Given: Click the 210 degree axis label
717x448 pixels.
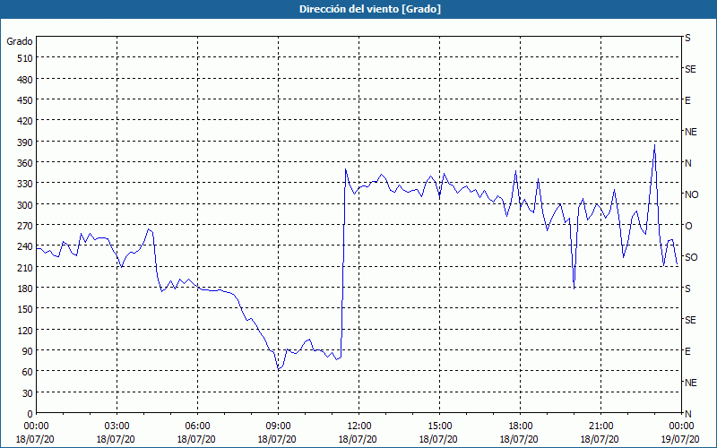Looking at the screenshot, I should click(25, 267).
